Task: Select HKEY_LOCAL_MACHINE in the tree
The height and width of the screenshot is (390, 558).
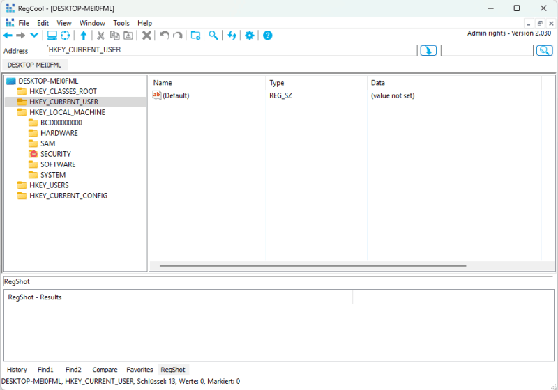Action: [67, 112]
